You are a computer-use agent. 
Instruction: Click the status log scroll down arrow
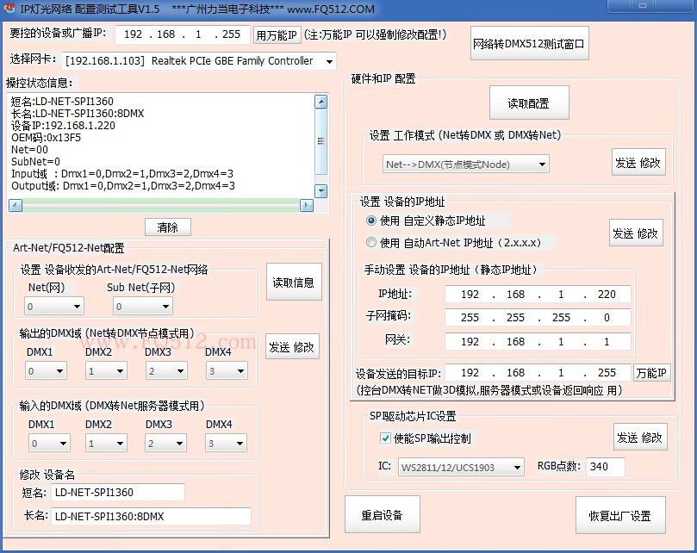pyautogui.click(x=321, y=191)
